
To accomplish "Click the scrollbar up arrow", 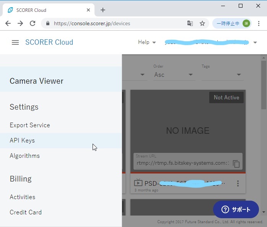I will 264,58.
